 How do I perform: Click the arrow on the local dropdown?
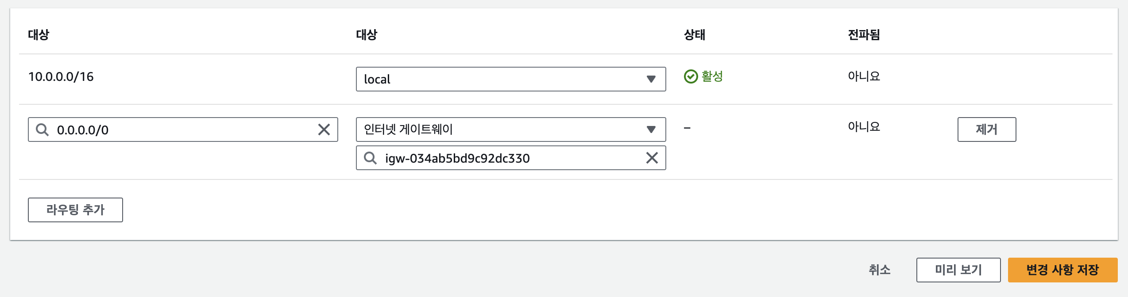651,79
